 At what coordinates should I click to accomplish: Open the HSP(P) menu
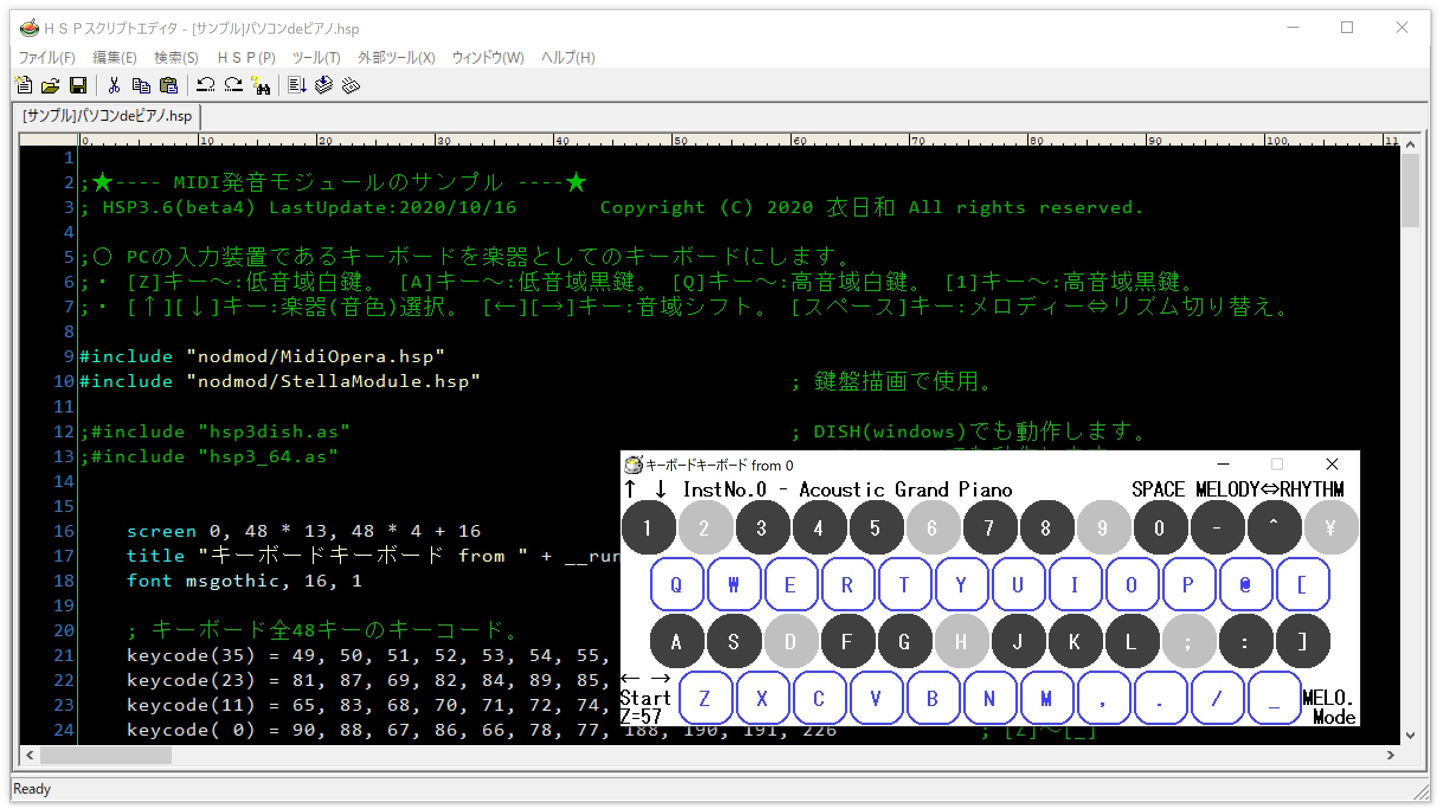click(x=246, y=57)
